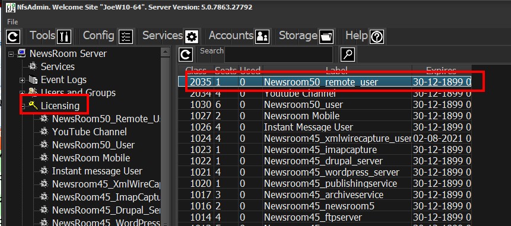Viewport: 511px width, 226px height.
Task: Select NewsRoom45_ImapCapture tree item
Action: pos(106,197)
